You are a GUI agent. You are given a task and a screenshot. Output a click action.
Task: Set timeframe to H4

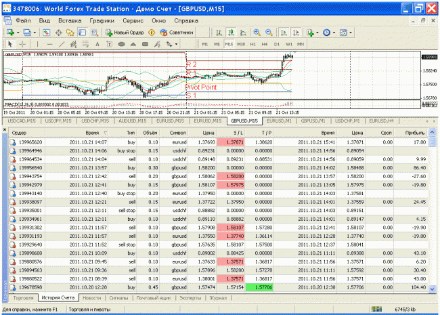click(x=265, y=44)
